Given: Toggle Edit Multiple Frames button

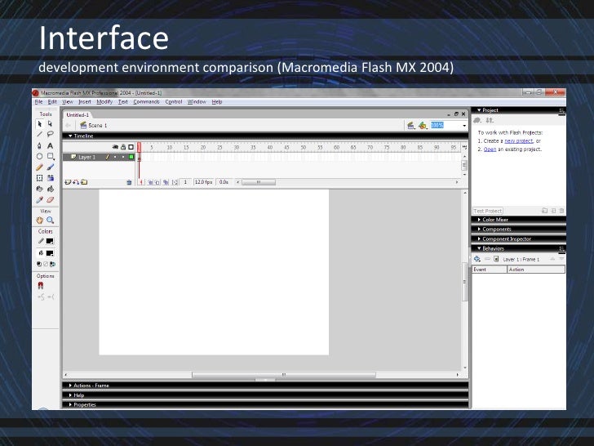Looking at the screenshot, I should 166,182.
